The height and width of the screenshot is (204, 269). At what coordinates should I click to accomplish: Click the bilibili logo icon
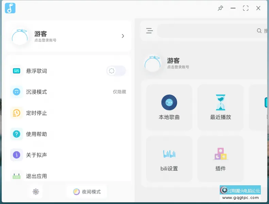click(169, 154)
